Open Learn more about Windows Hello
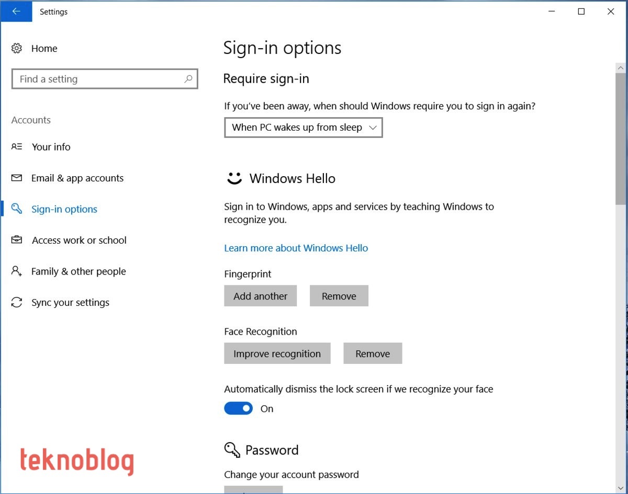628x494 pixels. coord(296,248)
